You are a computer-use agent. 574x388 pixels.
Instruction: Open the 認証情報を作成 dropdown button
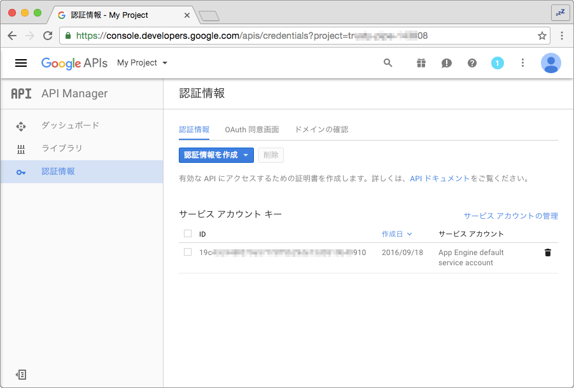pos(216,155)
